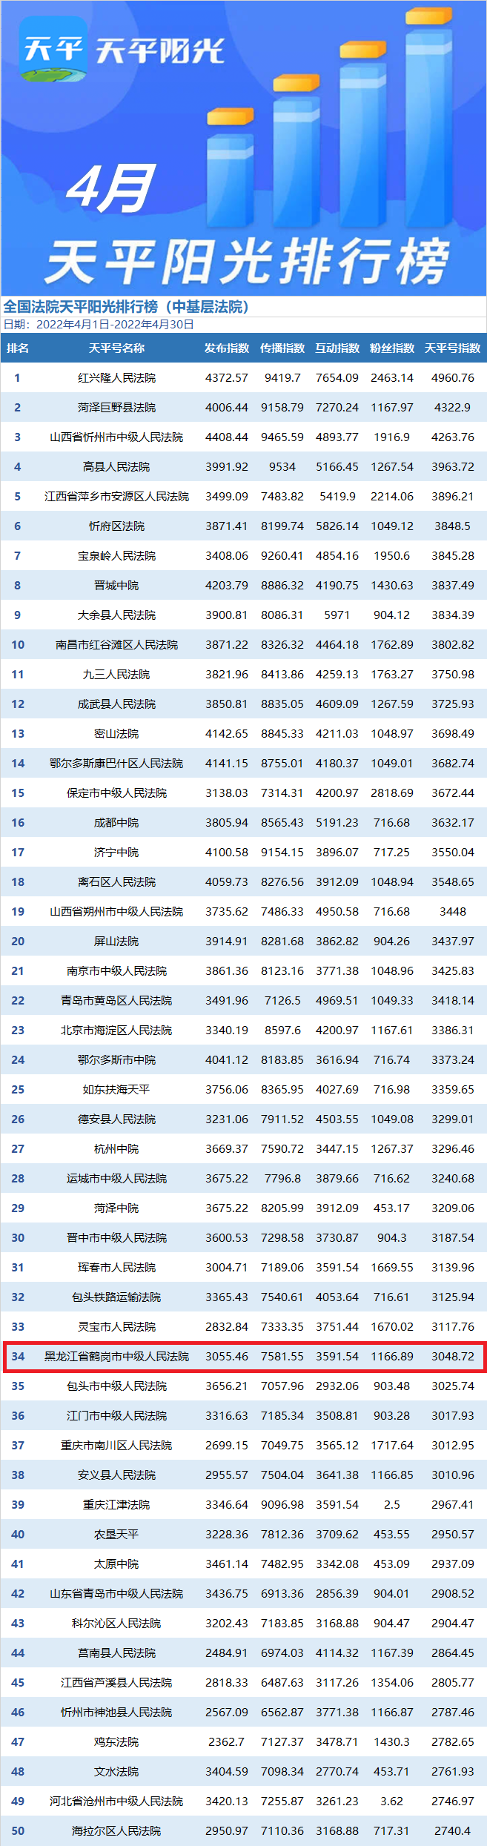This screenshot has height=1846, width=487.
Task: Select the name 灵宝市人民法院
Action: [116, 1326]
